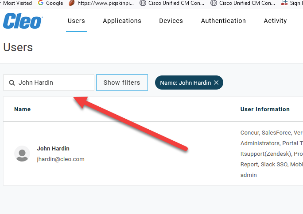Remove the Name: John Hardin filter chip

pos(216,83)
